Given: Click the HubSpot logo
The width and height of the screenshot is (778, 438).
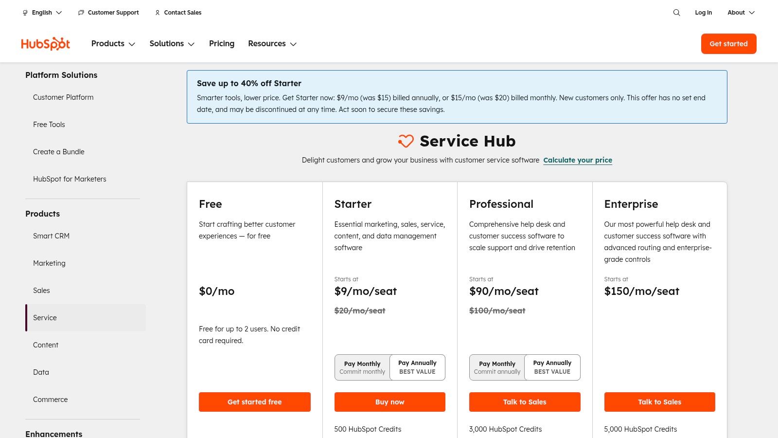Looking at the screenshot, I should pyautogui.click(x=45, y=43).
